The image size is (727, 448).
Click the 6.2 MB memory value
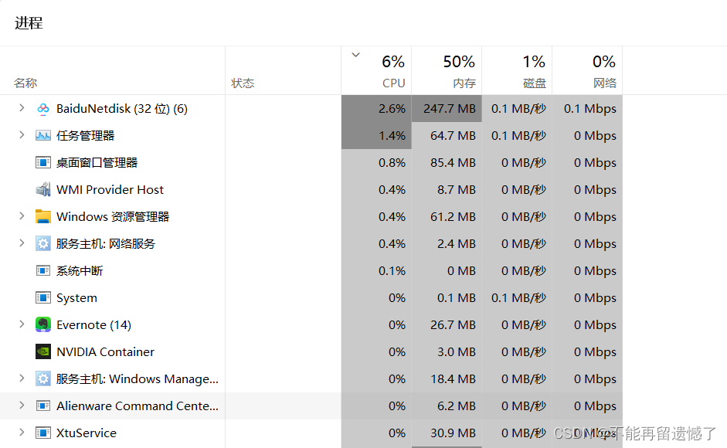457,406
